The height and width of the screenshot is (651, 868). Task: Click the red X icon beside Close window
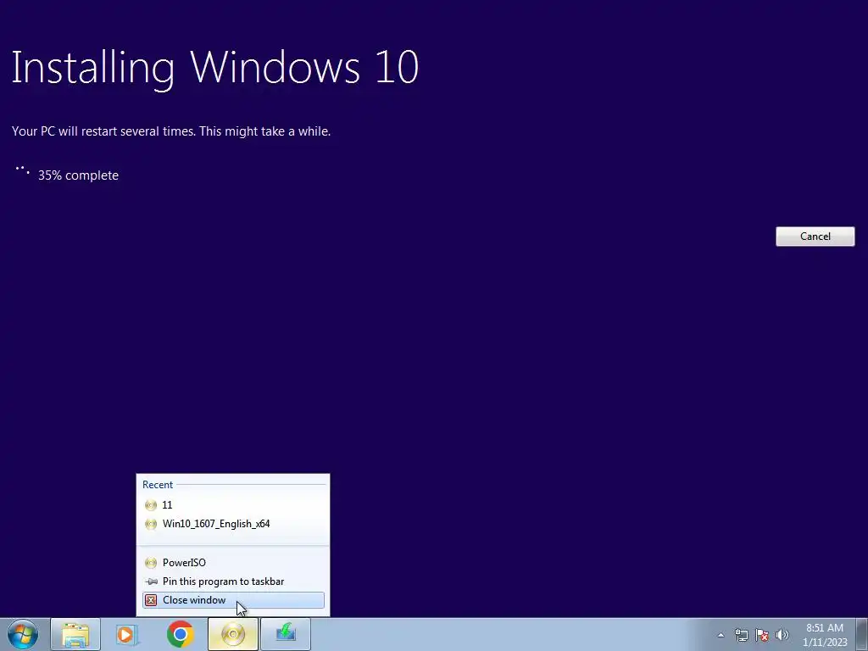[151, 600]
